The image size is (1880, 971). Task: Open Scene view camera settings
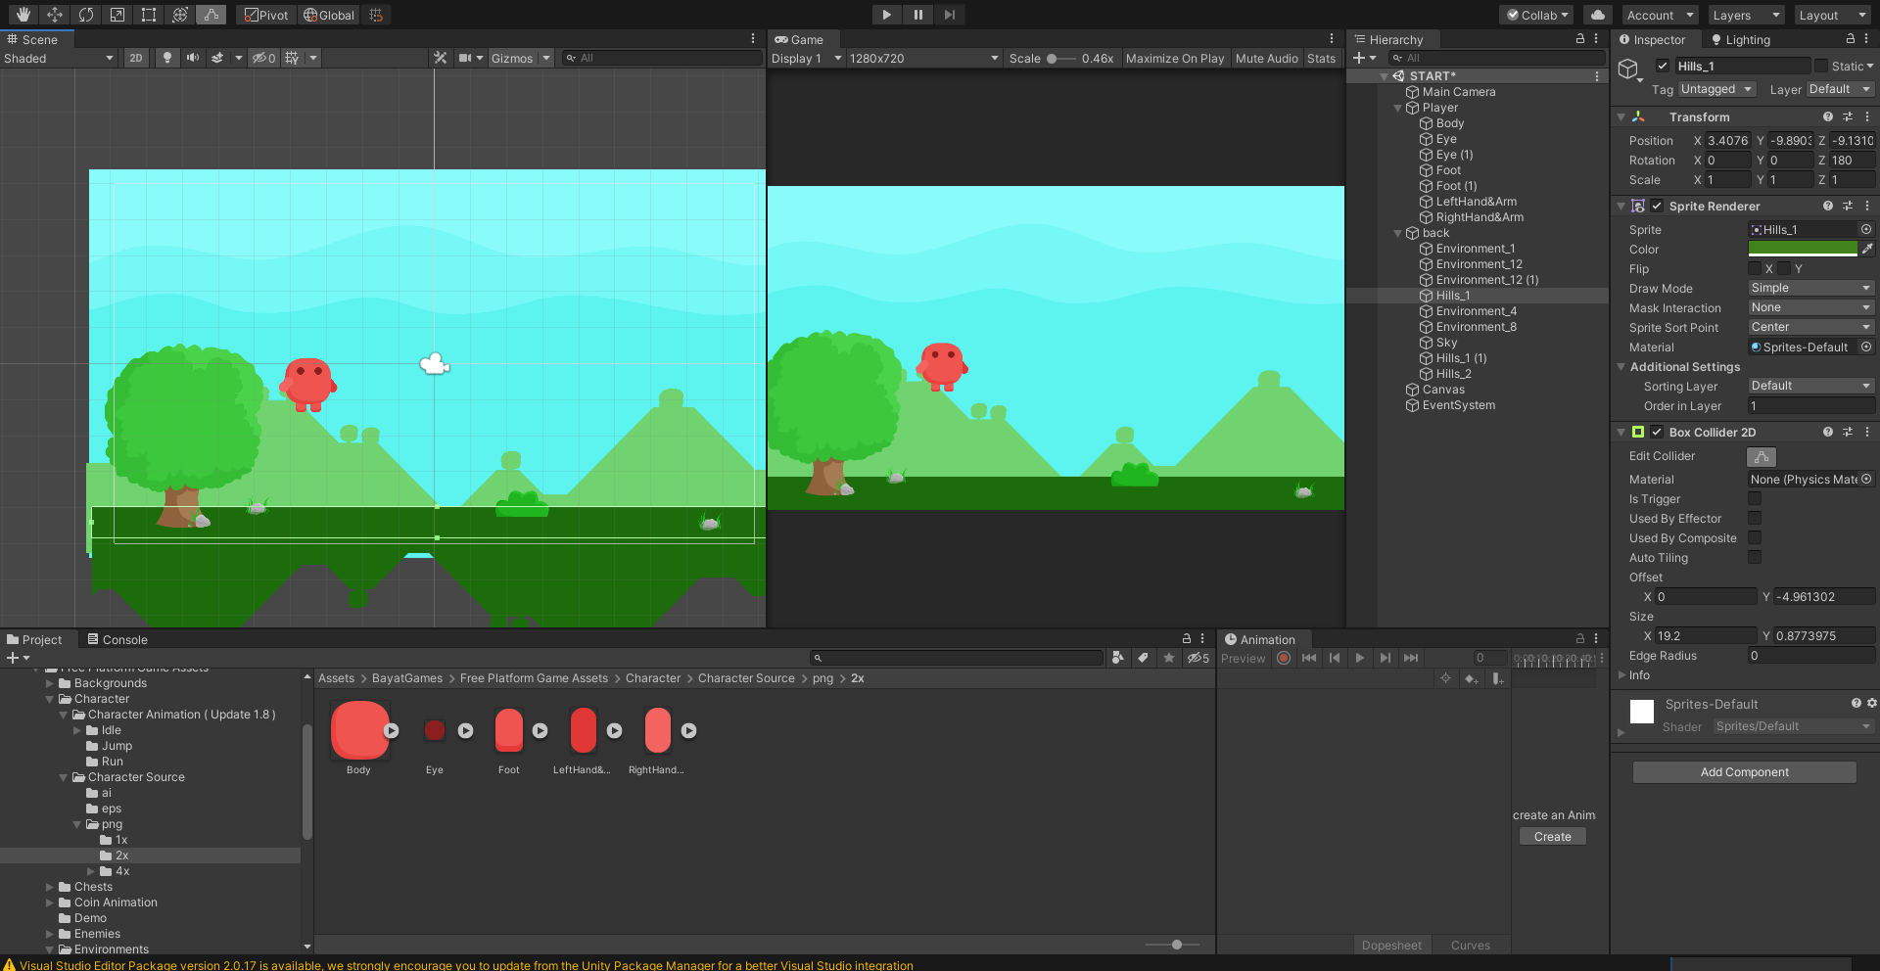[x=466, y=58]
